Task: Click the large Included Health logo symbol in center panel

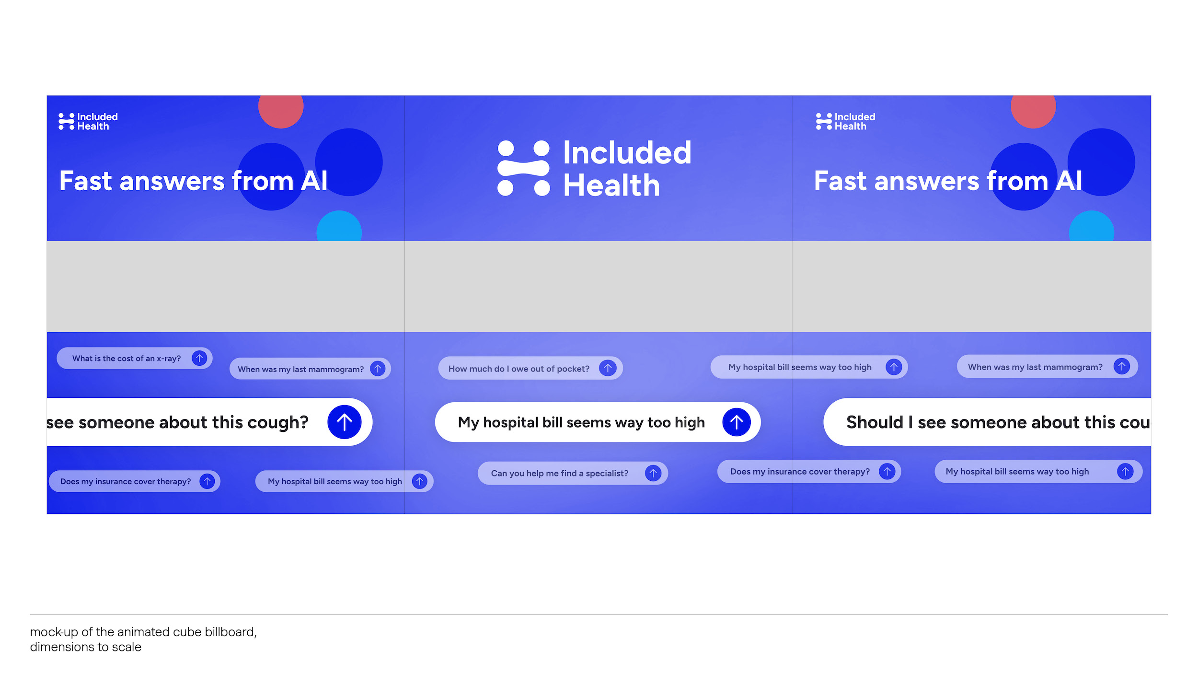Action: pyautogui.click(x=523, y=168)
